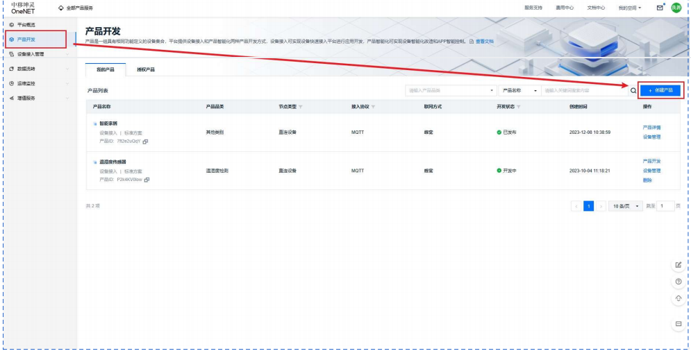The image size is (691, 351).
Task: Open the 10 条/页 page size dropdown
Action: (x=626, y=206)
